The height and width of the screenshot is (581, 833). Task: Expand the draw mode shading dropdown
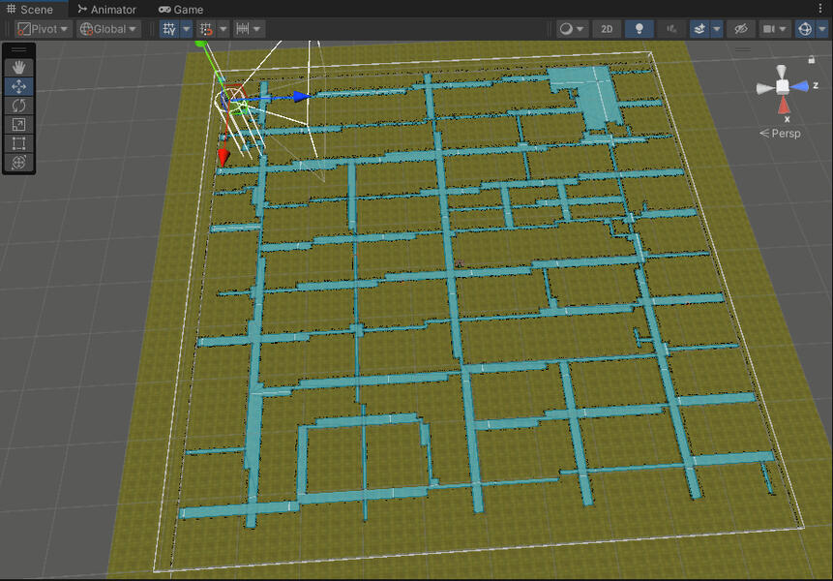[572, 29]
